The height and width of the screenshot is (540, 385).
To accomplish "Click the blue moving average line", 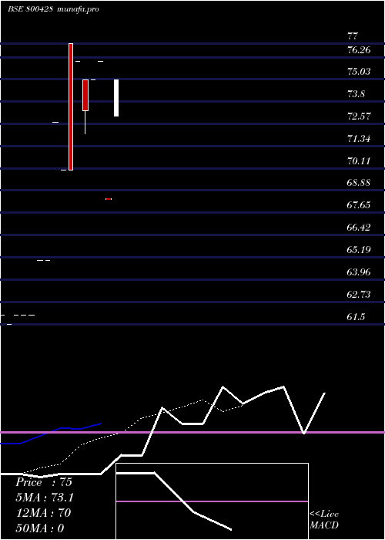I will coord(51,434).
